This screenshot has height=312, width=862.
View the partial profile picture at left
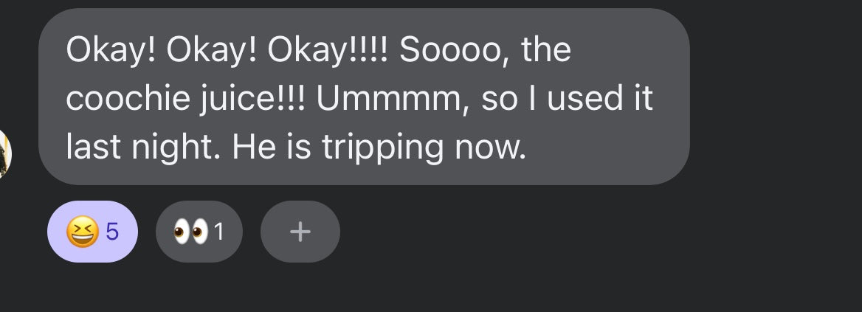coord(4,153)
